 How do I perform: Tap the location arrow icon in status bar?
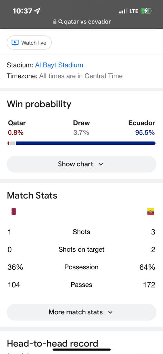click(x=37, y=11)
